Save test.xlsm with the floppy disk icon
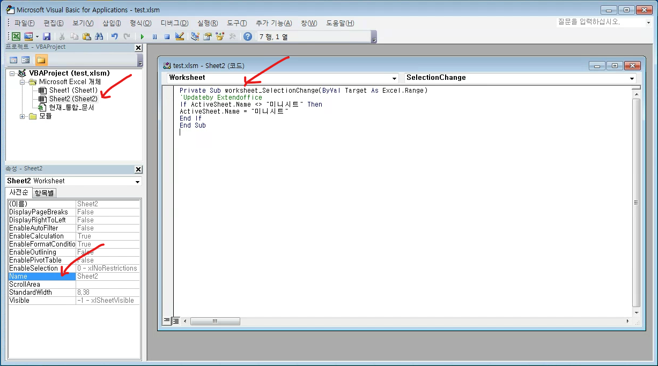This screenshot has height=366, width=658. (x=47, y=36)
